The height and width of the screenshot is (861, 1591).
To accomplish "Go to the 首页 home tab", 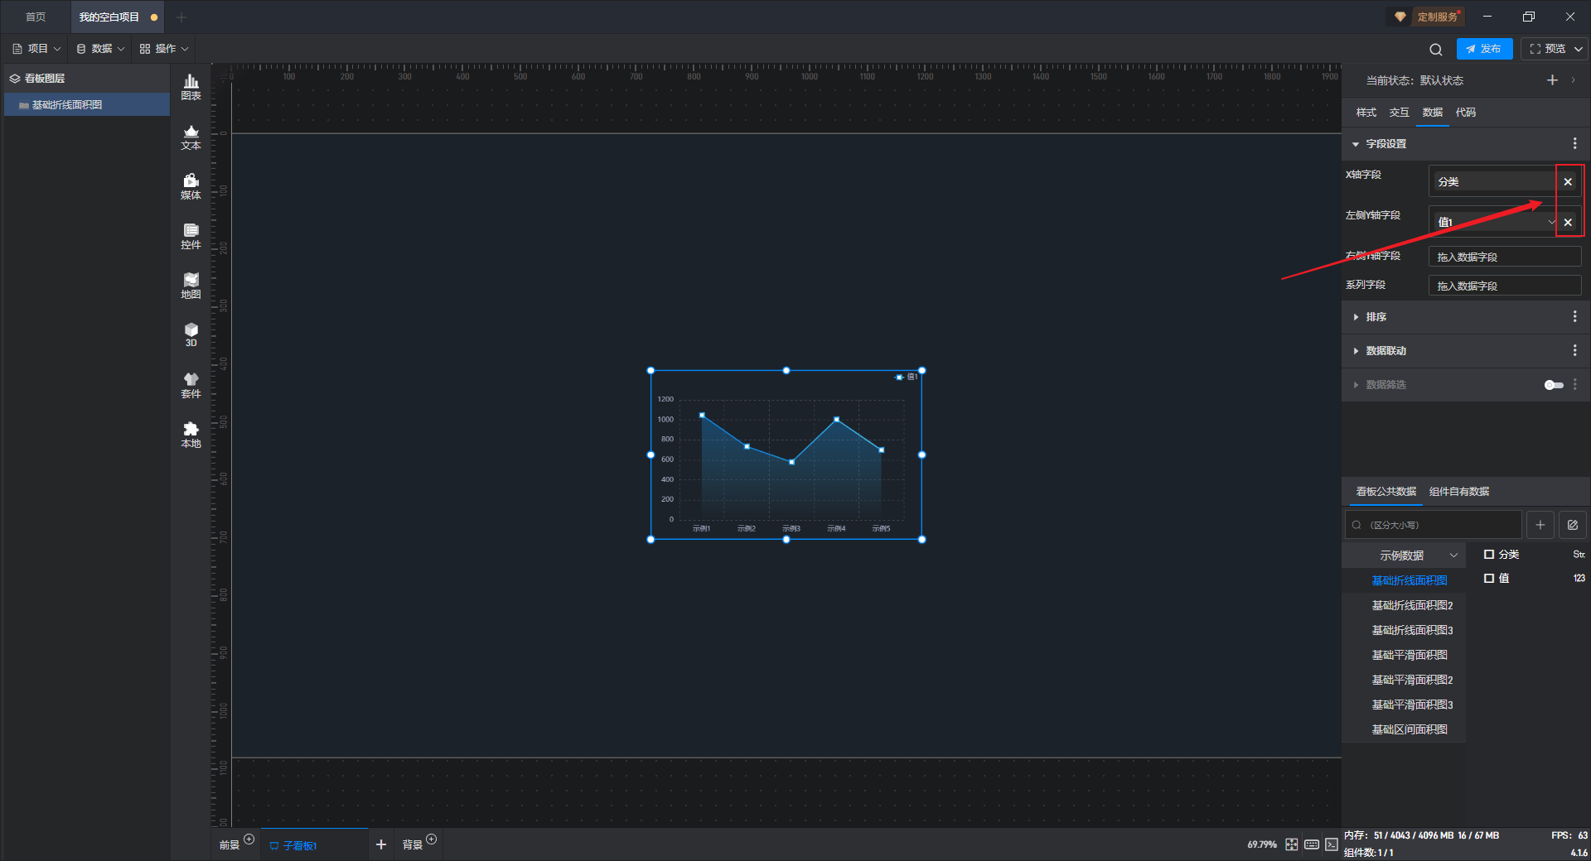I will [36, 17].
